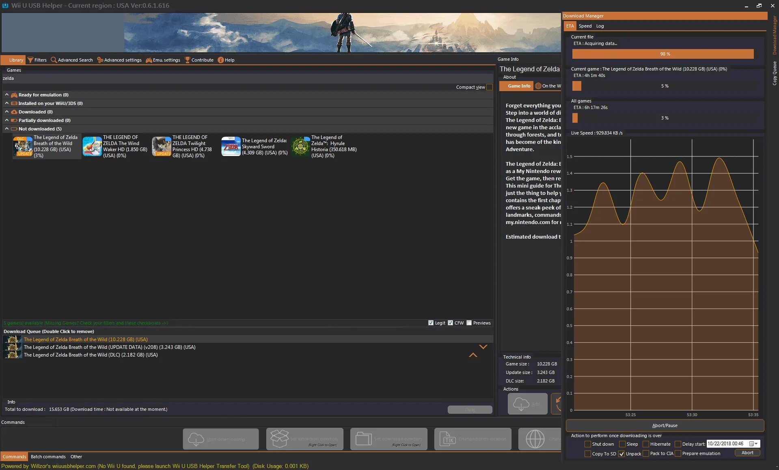The image size is (779, 470).
Task: Collapse Partially downloaded group
Action: pos(6,120)
